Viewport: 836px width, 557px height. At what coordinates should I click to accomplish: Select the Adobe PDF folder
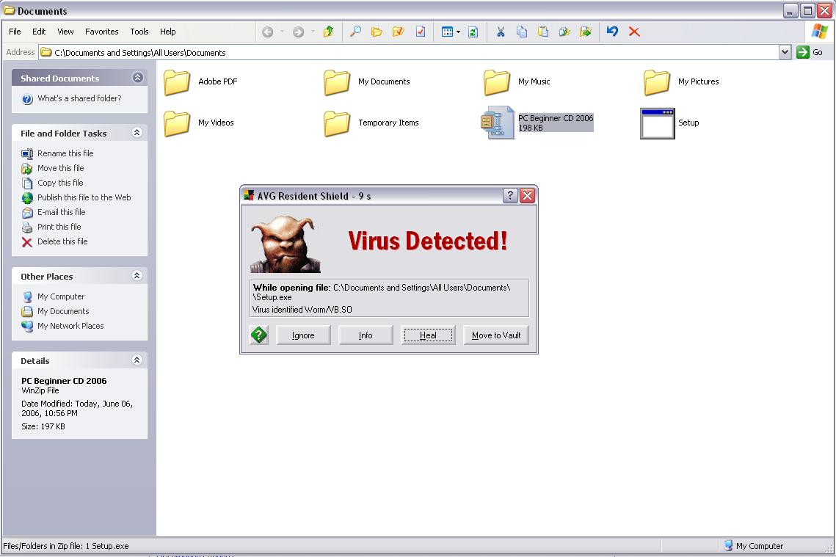pos(200,82)
